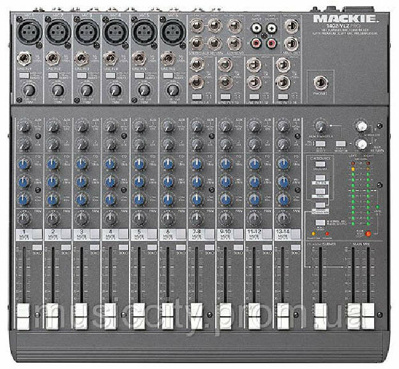Engage the Solo button on channel 6
Image resolution: width=399 pixels, height=369 pixels.
(181, 248)
